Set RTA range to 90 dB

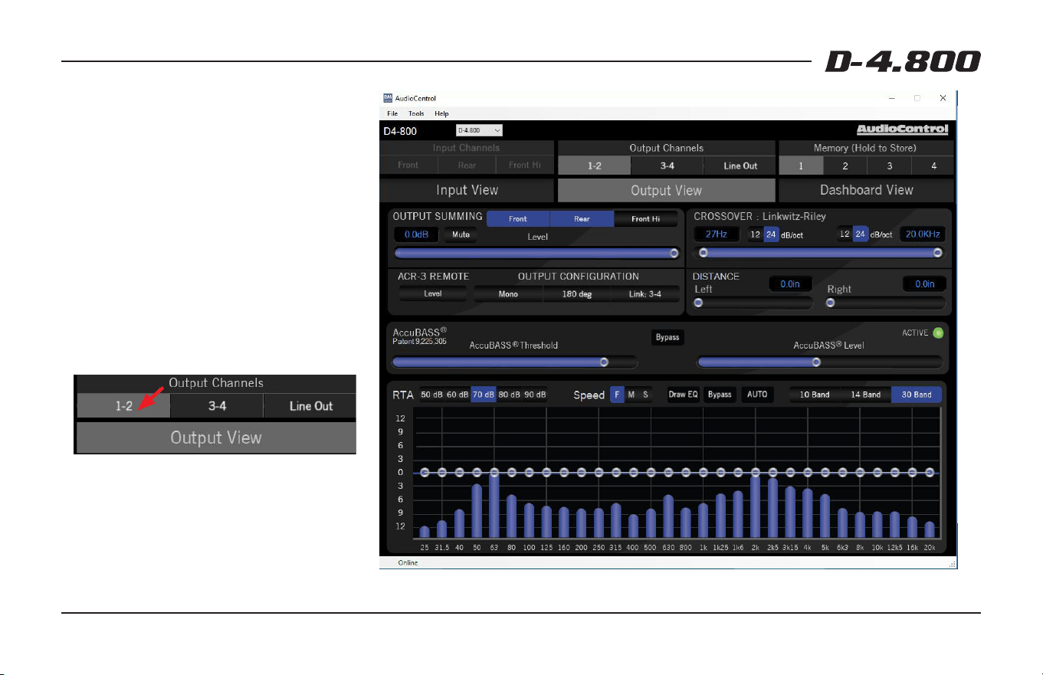(x=535, y=395)
